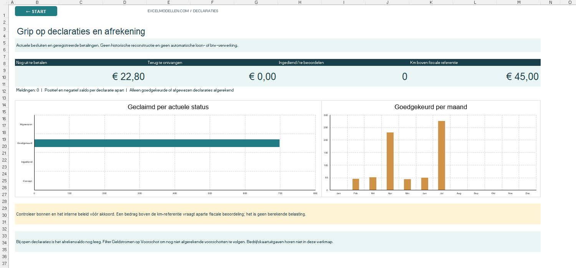Select the Mei bar in monthly chart
The image size is (576, 268).
(407, 185)
